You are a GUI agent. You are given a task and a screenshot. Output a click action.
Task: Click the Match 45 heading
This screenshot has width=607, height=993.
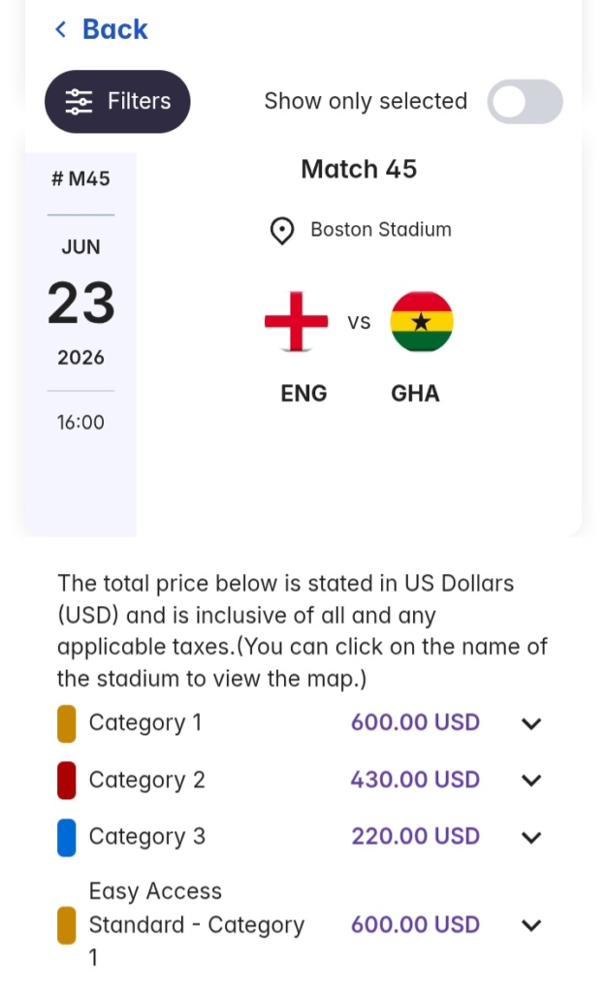[x=359, y=169]
